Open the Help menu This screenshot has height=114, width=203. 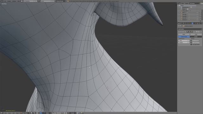click(x=18, y=1)
